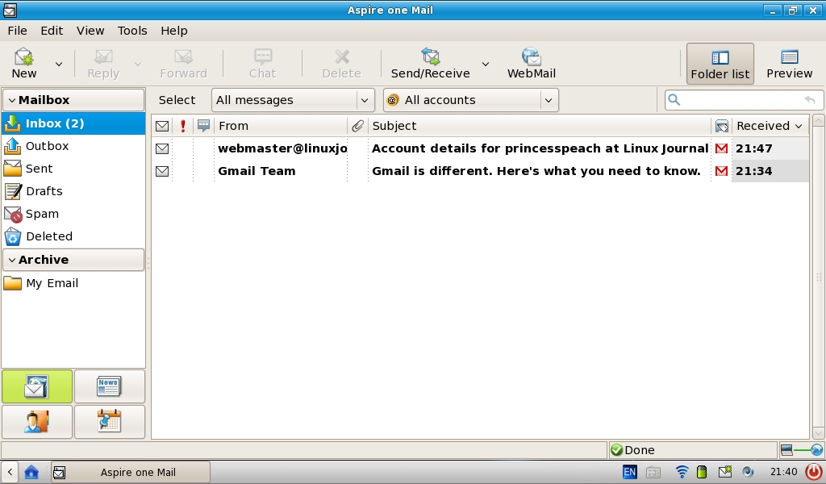Open the Calendar panel icon

tap(109, 422)
